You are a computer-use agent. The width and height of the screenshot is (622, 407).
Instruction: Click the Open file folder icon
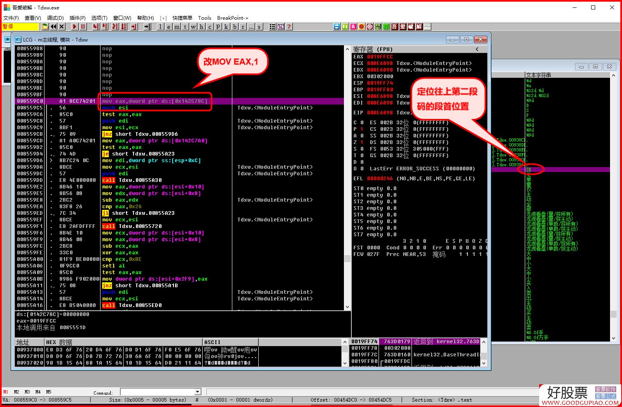[45, 27]
